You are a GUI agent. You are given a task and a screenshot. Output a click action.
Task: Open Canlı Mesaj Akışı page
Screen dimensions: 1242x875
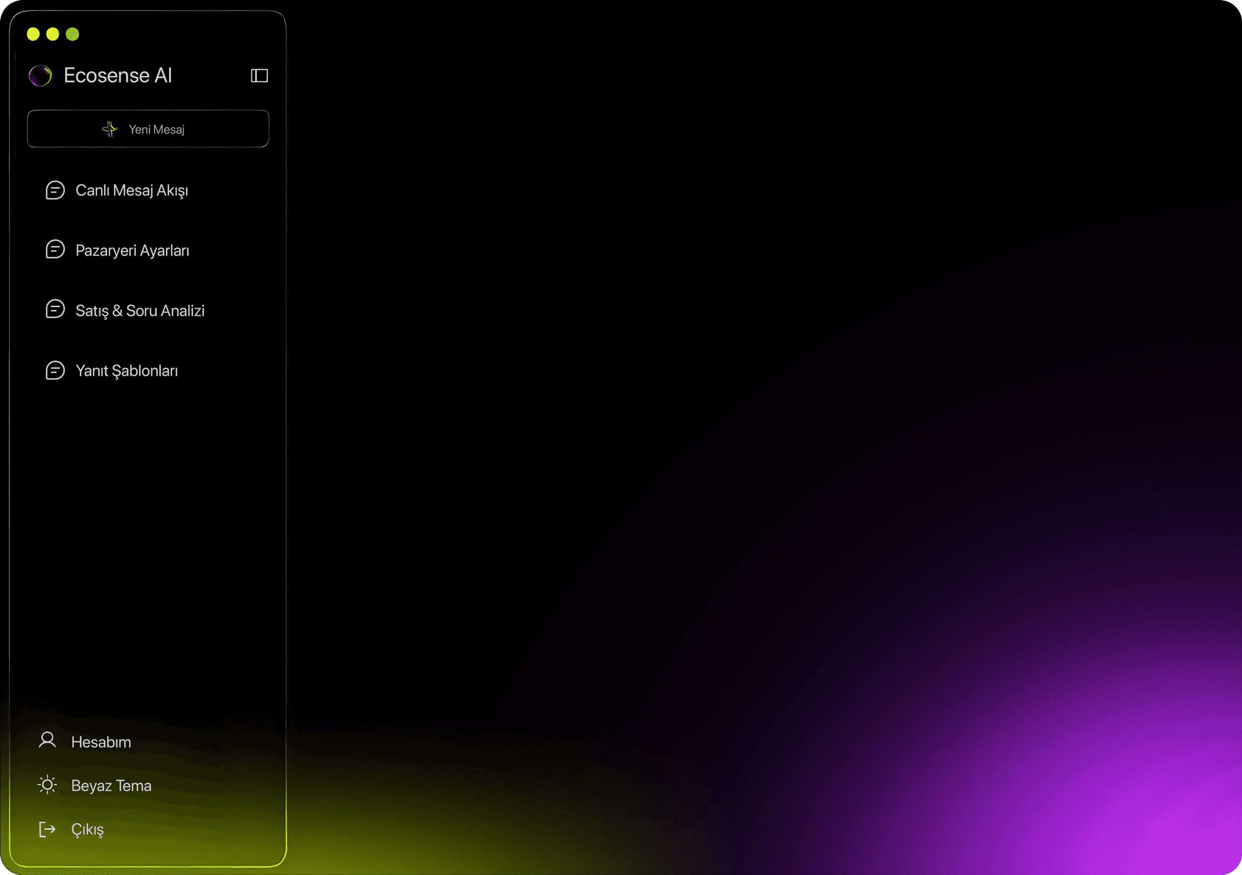pos(132,191)
